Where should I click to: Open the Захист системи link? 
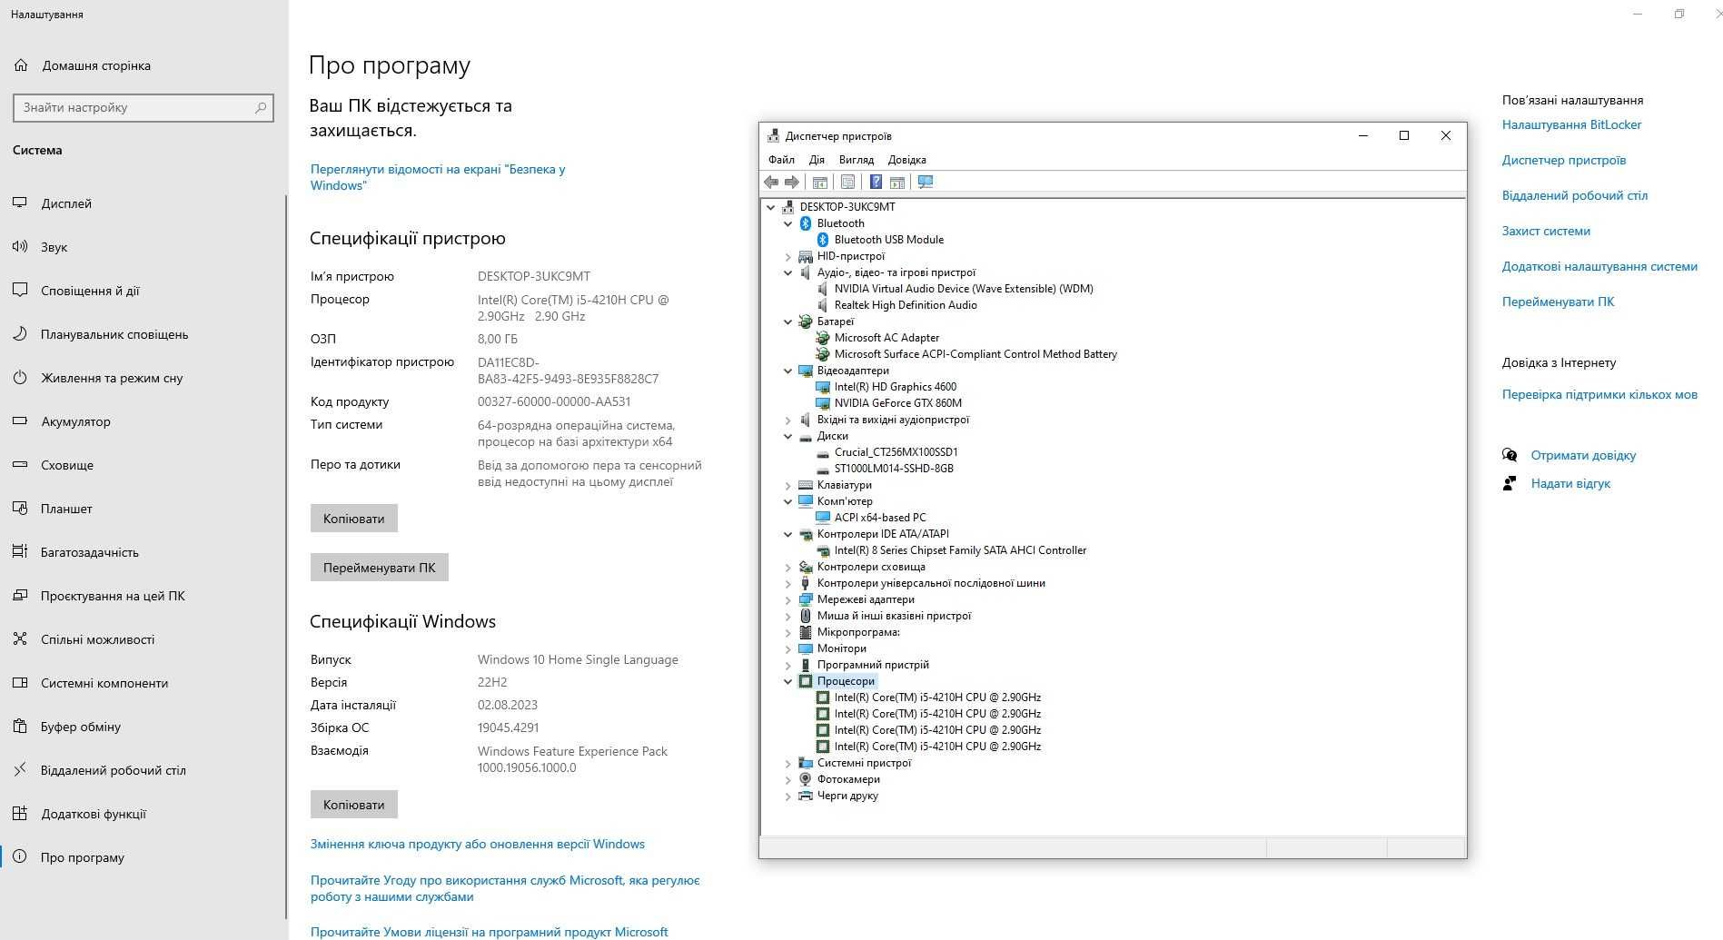pos(1546,231)
